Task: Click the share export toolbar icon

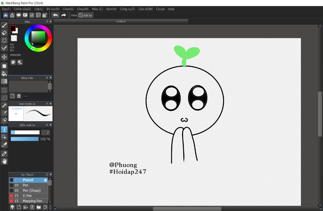Action: coord(12,15)
